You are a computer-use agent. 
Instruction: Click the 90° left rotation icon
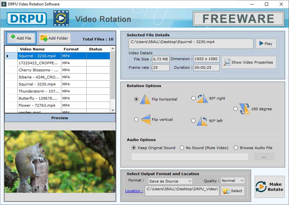click(202, 121)
